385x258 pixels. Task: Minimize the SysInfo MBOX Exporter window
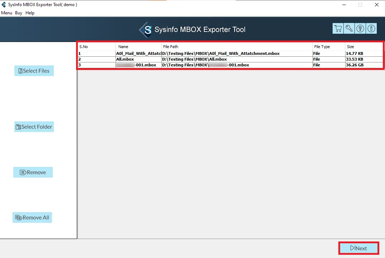pos(344,5)
